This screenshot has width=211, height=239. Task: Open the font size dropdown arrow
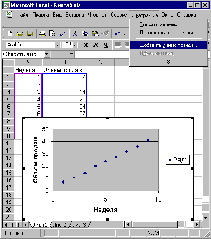point(75,45)
